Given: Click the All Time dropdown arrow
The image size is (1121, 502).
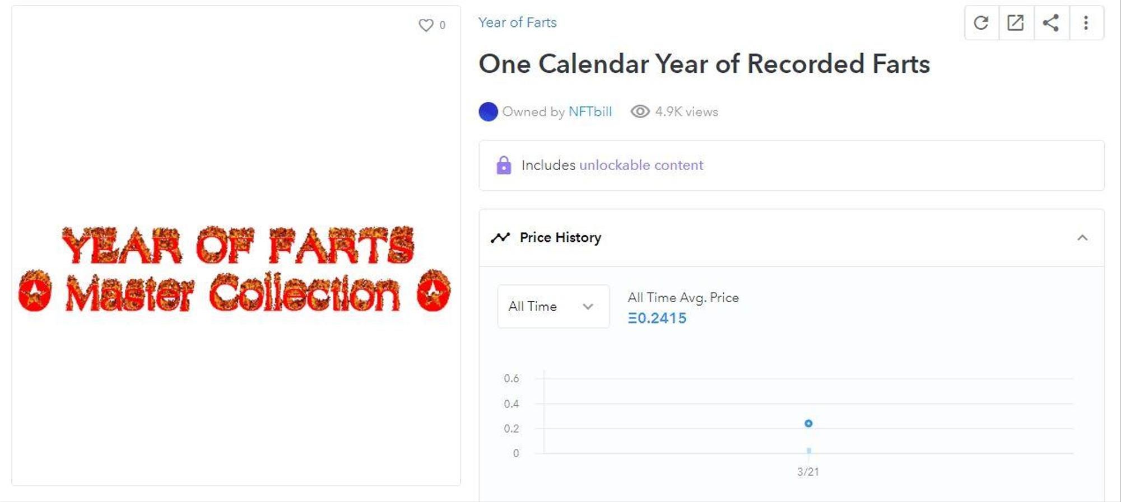Looking at the screenshot, I should (x=588, y=307).
